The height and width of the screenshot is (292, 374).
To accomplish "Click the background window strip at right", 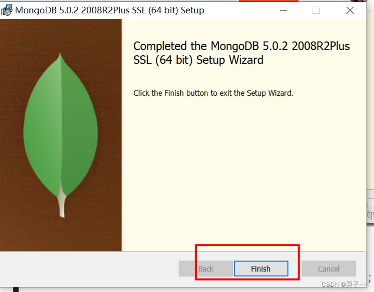I will [370, 143].
